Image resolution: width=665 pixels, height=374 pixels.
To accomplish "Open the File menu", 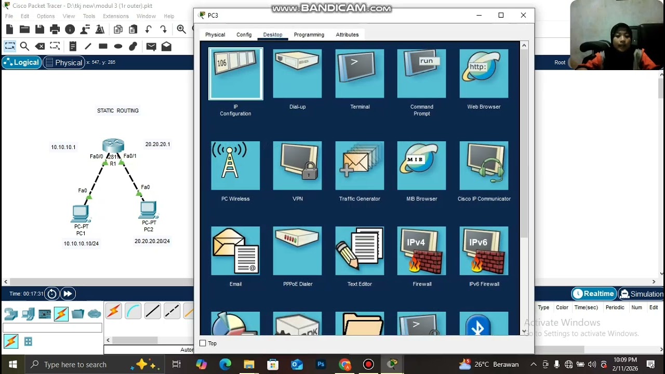I will tap(9, 16).
